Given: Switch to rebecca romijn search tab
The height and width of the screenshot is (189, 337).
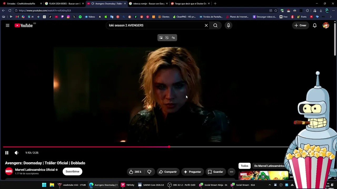Looking at the screenshot, I should coord(148,4).
